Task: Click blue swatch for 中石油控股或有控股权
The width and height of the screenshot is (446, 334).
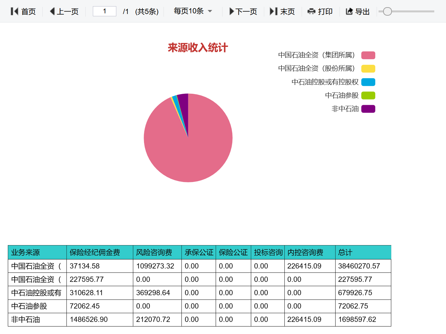Action: click(x=368, y=82)
